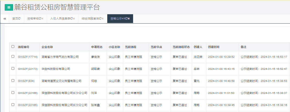Click creator name 牟琳

(196, 69)
